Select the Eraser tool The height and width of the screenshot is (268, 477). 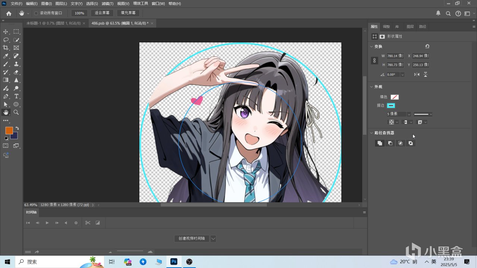[16, 72]
